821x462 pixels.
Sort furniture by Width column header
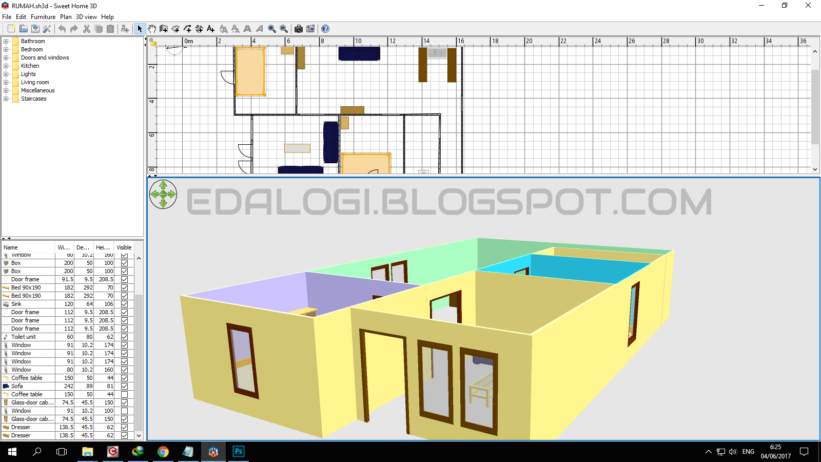point(64,247)
